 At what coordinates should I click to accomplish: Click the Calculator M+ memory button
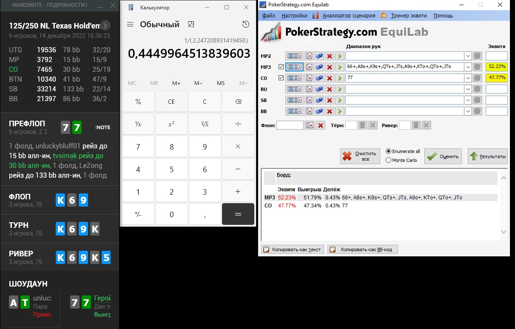[x=176, y=83]
